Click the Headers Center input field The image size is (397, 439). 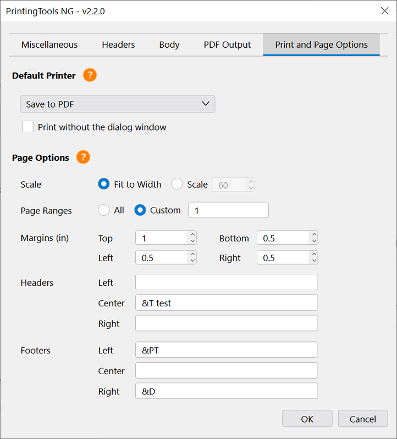[227, 303]
